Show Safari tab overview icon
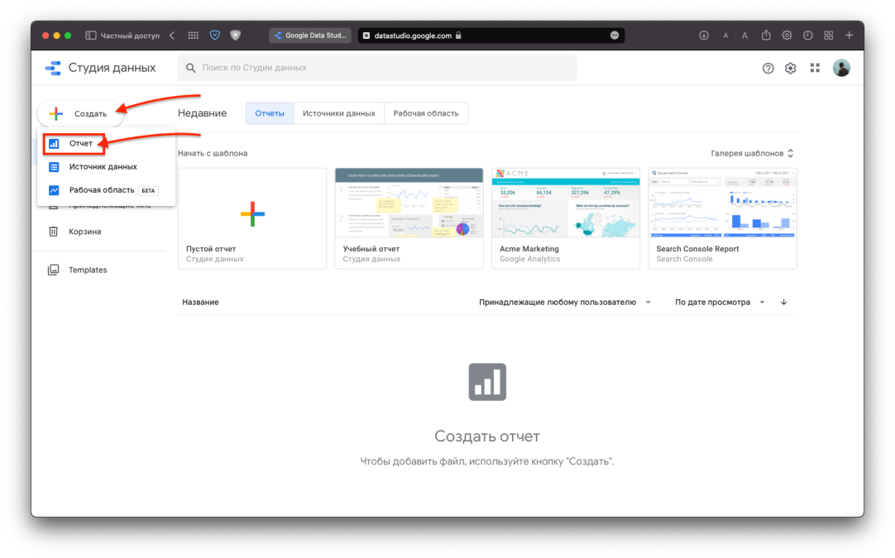Image resolution: width=895 pixels, height=558 pixels. (x=828, y=36)
